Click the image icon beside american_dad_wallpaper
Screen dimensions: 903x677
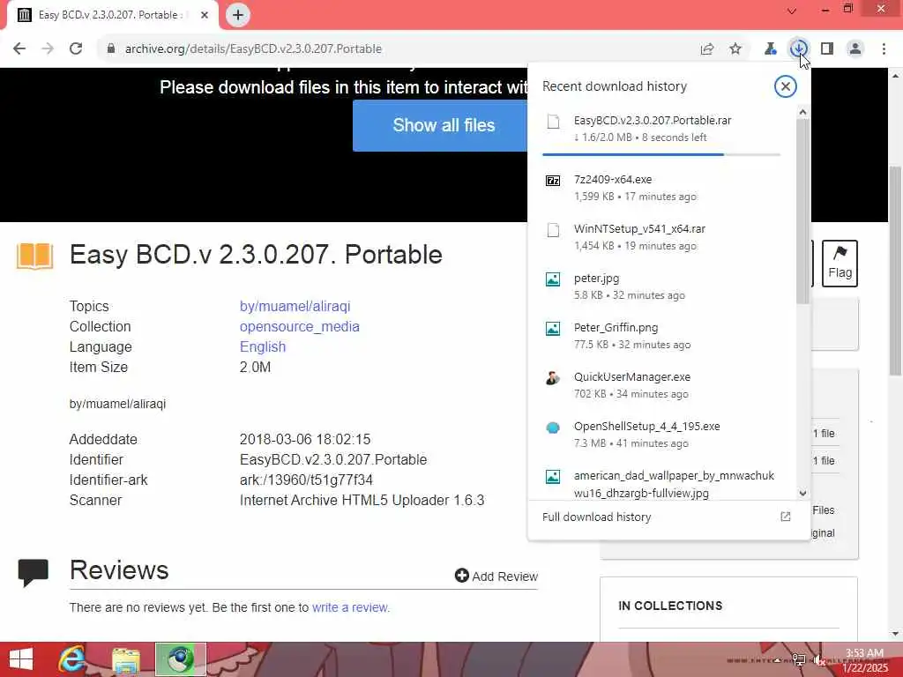[553, 477]
